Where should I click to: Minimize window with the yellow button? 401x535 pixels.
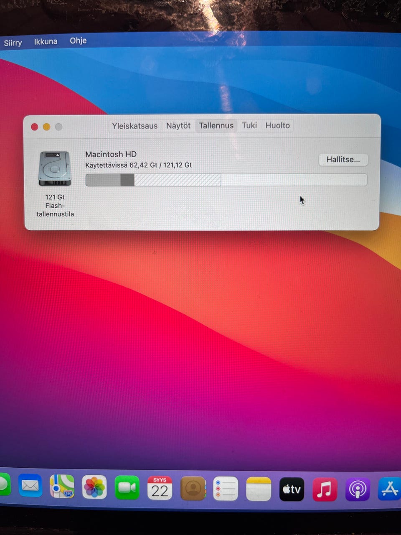(x=47, y=127)
